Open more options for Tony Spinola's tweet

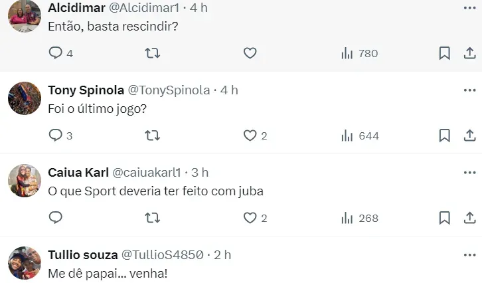coord(469,90)
